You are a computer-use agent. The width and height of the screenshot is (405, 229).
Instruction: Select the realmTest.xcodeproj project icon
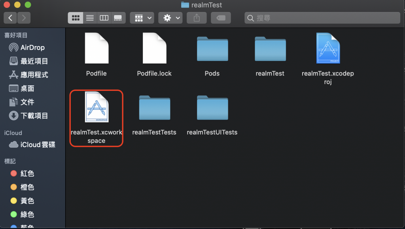tap(328, 48)
